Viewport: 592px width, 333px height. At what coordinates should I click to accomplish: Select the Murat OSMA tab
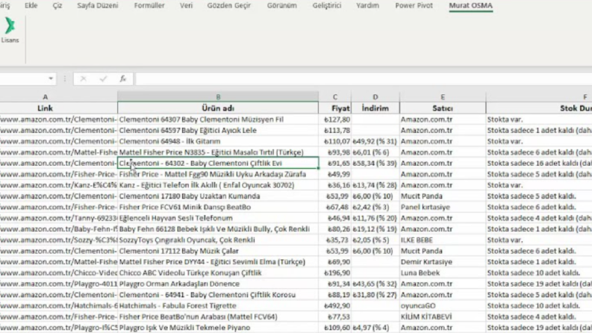click(x=470, y=5)
